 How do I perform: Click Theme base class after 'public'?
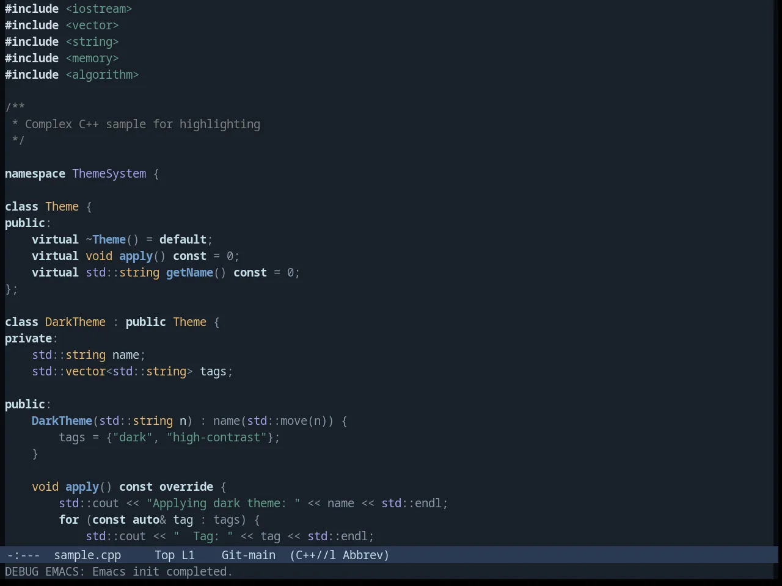pyautogui.click(x=189, y=322)
